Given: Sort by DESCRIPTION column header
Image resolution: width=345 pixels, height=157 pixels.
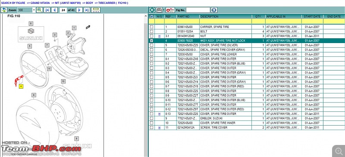Looking at the screenshot, I should coord(226,16).
